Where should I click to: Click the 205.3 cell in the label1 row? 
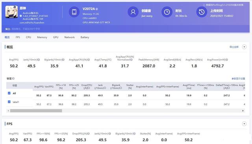pos(87,104)
